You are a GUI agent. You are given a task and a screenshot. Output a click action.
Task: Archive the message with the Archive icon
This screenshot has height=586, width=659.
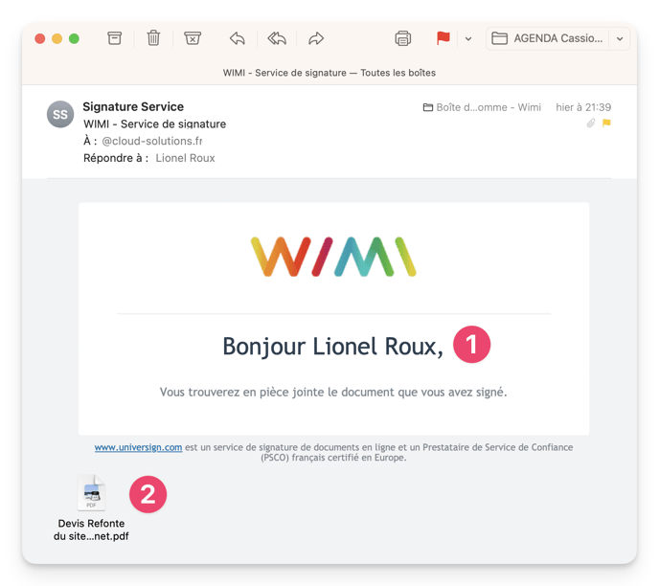[x=114, y=38]
